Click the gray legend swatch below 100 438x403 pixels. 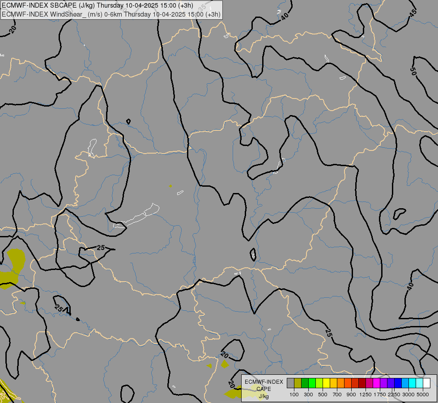tap(290, 383)
